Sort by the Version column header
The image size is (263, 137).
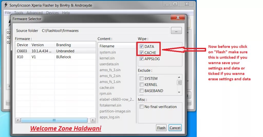click(x=42, y=45)
